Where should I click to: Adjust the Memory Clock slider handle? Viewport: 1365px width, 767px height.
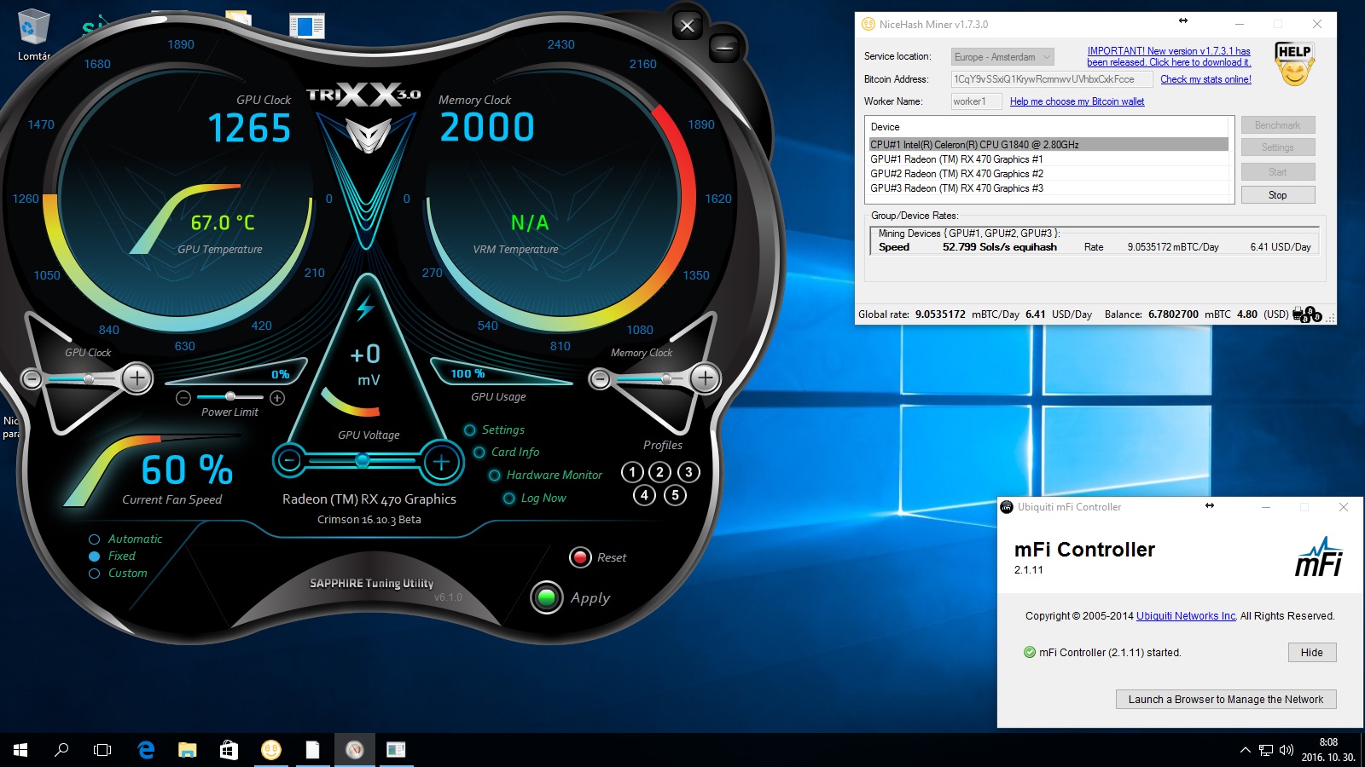point(666,378)
